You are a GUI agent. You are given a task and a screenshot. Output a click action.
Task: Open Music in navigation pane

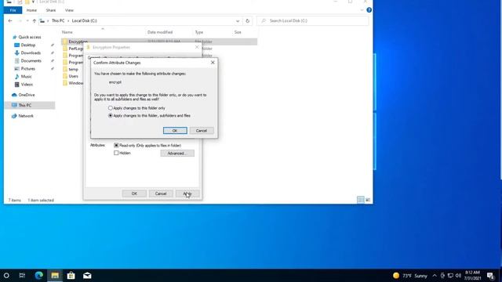click(x=26, y=77)
